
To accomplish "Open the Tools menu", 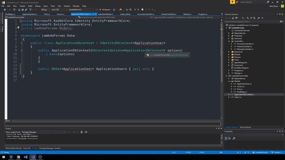I will 53,6.
